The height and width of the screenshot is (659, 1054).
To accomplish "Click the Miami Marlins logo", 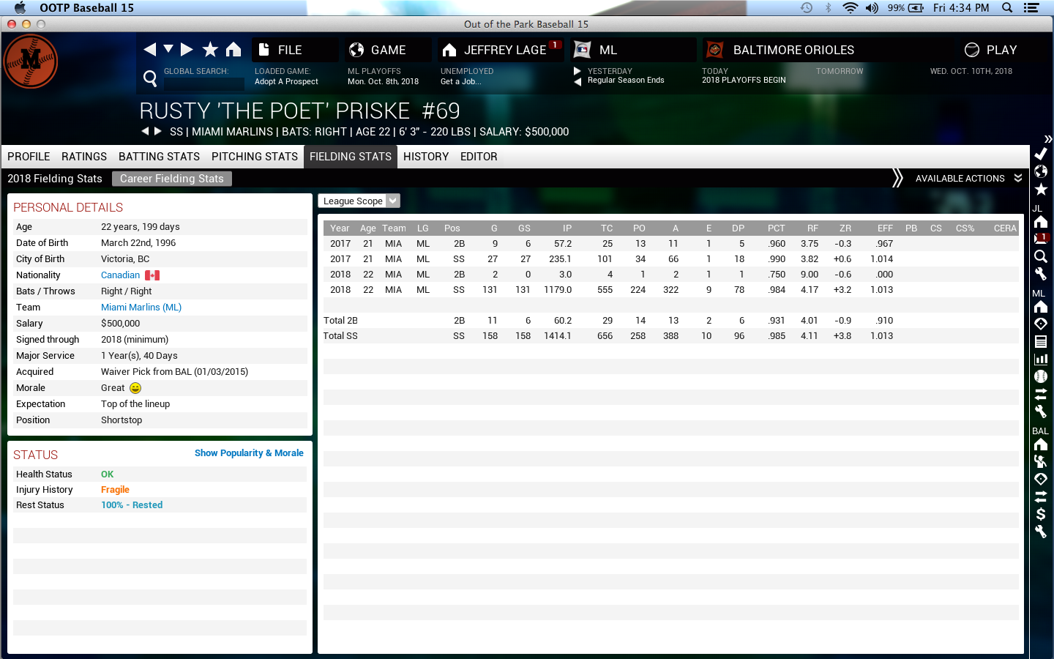I will point(30,61).
